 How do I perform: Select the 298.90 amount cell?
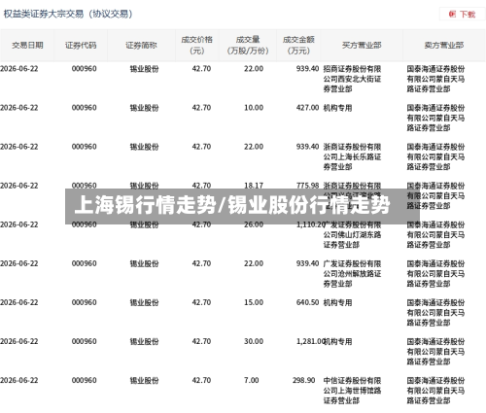(x=303, y=380)
